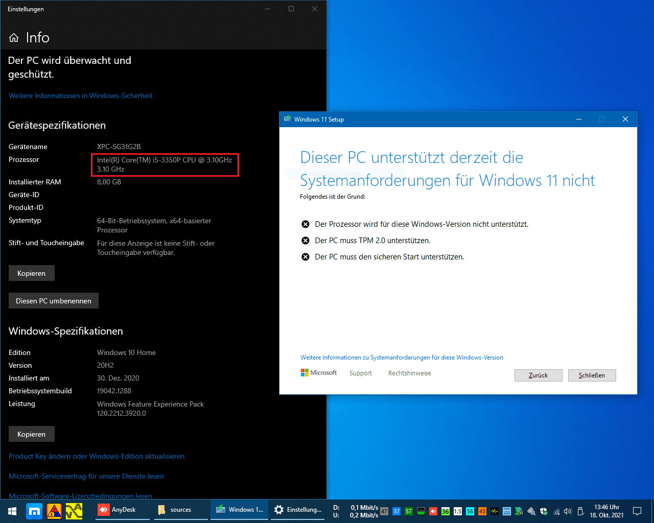Click the AnyDesk tray icon
The image size is (654, 523).
tap(433, 511)
